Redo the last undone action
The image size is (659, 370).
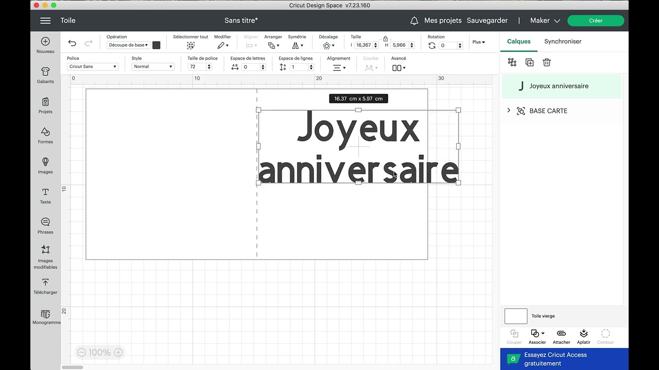(x=89, y=43)
